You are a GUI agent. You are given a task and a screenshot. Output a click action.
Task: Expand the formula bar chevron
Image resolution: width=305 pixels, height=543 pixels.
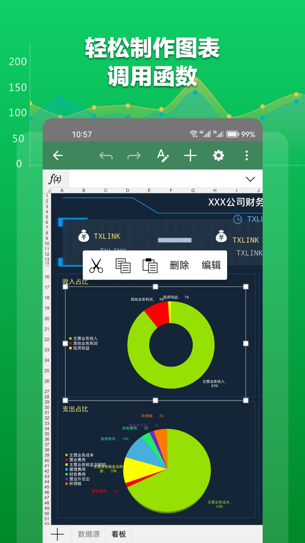pos(250,179)
